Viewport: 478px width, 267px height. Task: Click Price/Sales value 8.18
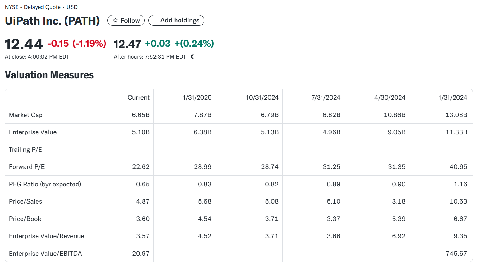[399, 201]
